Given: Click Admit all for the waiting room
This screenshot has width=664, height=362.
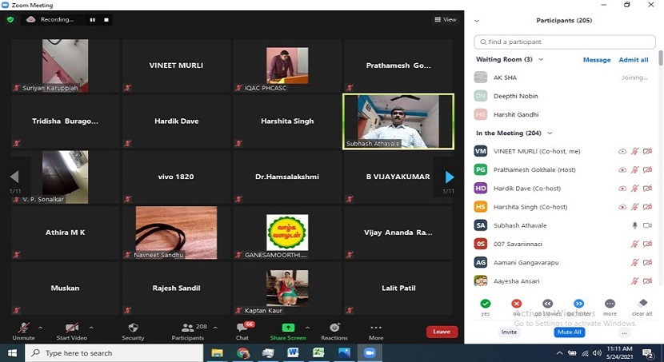Looking at the screenshot, I should pos(634,60).
